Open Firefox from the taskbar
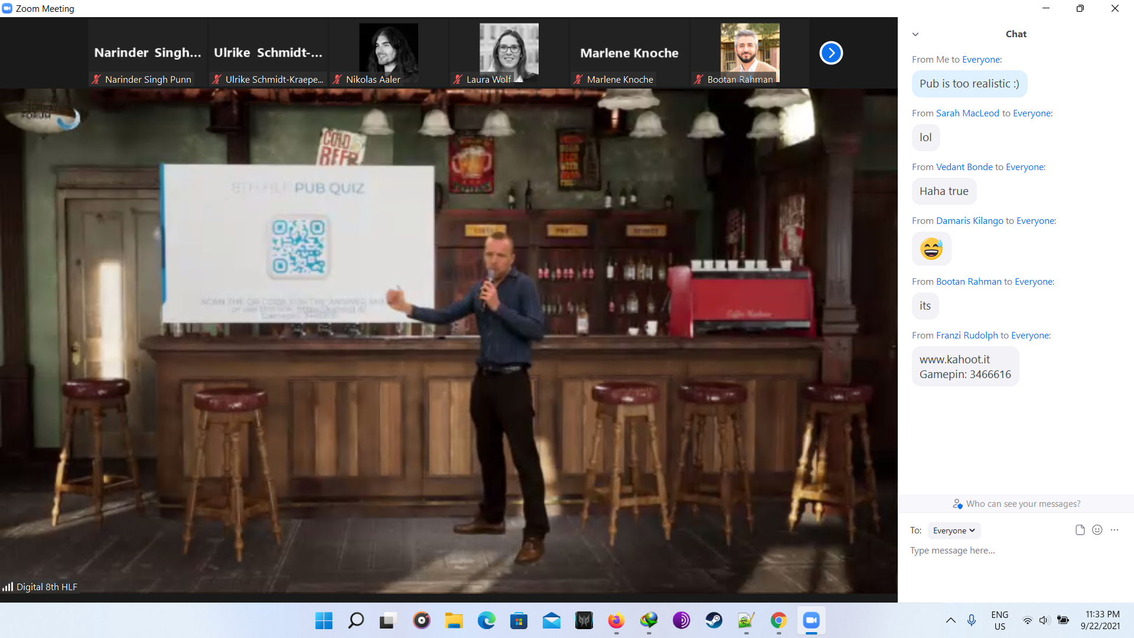The image size is (1134, 638). [x=616, y=620]
